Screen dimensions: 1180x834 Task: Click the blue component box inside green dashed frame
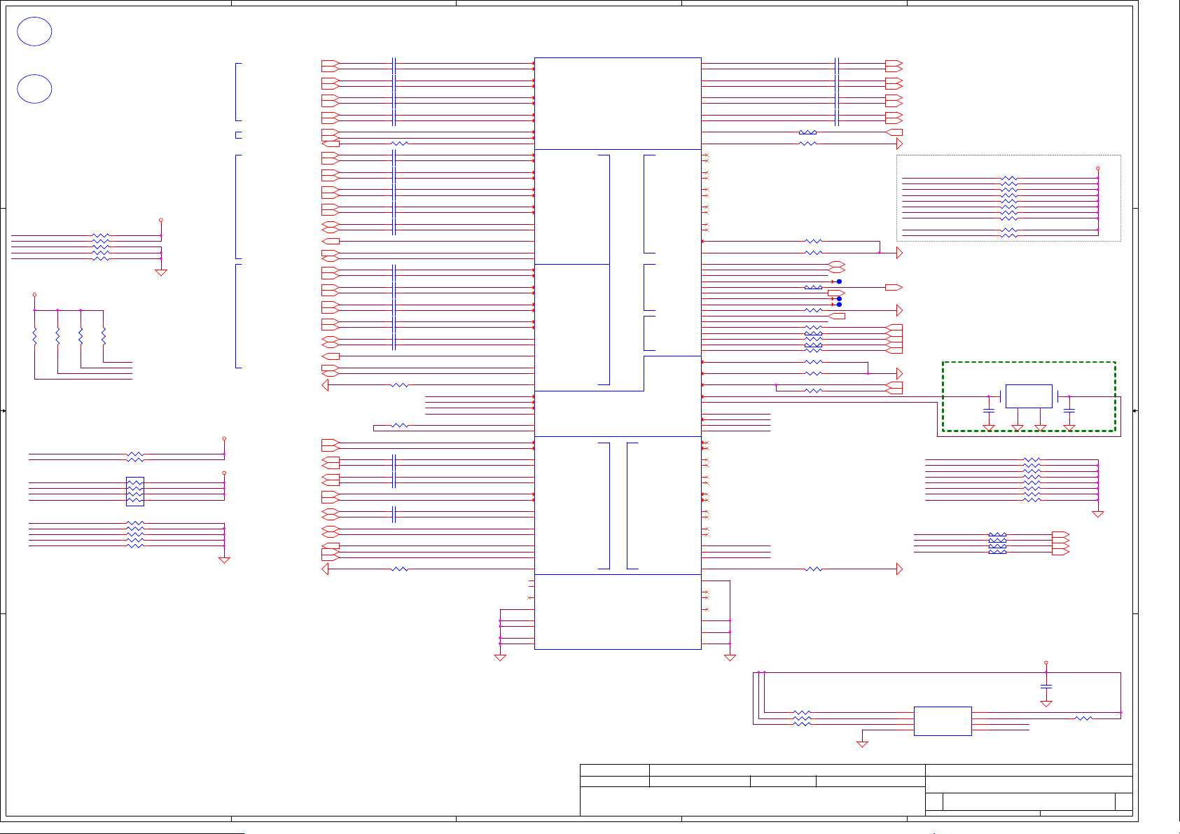[x=1029, y=396]
